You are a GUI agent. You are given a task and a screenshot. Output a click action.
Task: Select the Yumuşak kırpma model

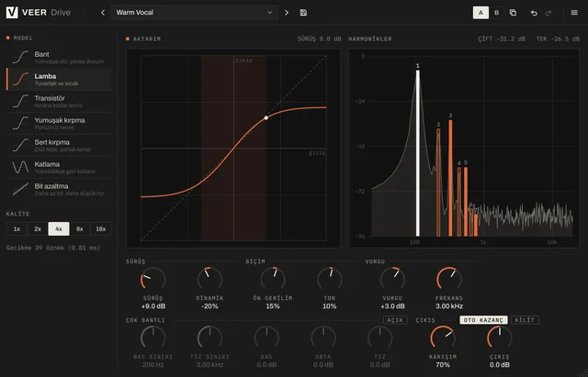[59, 124]
